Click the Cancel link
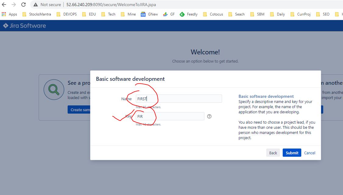This screenshot has height=195, width=343. (309, 153)
